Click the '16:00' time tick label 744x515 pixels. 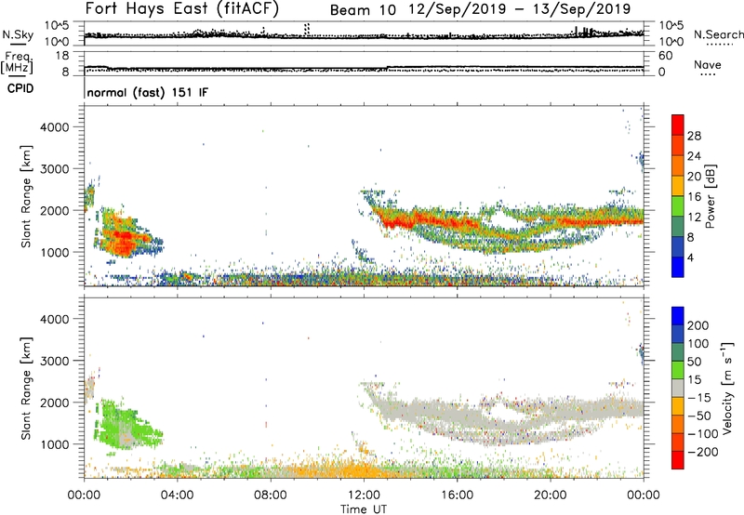click(457, 495)
